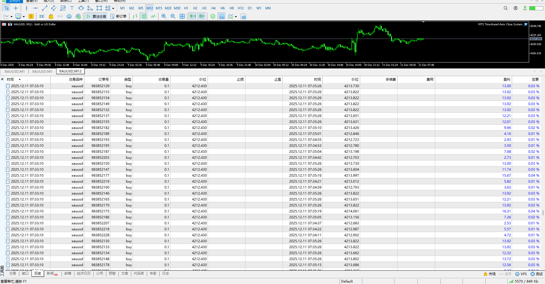Click the history table vertical scrollbar
545x284 pixels.
[x=543, y=212]
